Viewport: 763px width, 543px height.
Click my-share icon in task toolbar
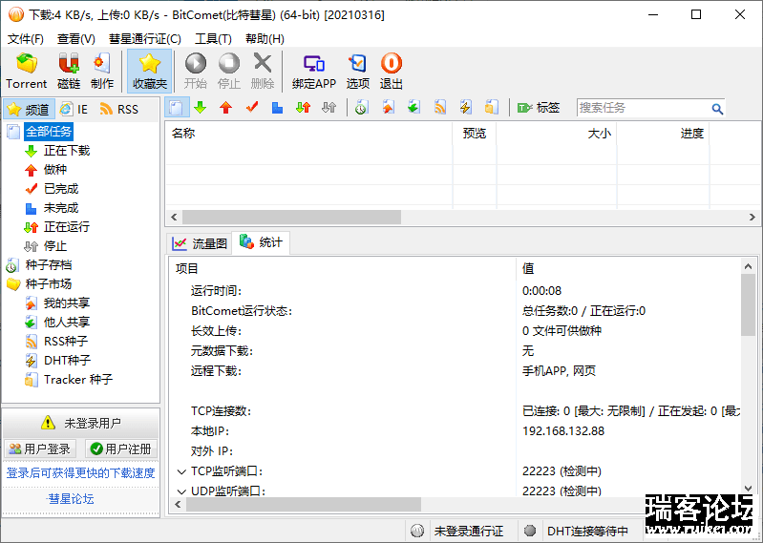click(388, 108)
